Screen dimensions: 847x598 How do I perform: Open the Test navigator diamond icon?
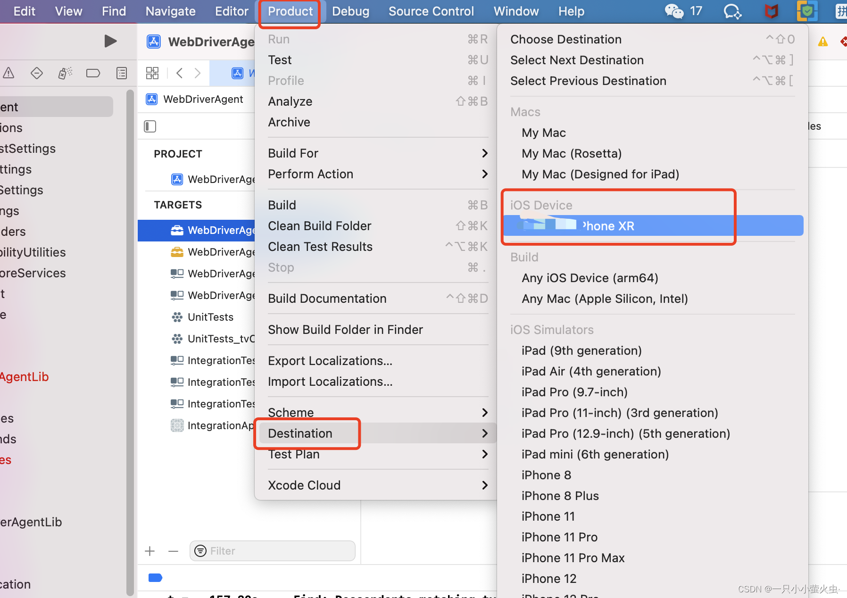(37, 73)
